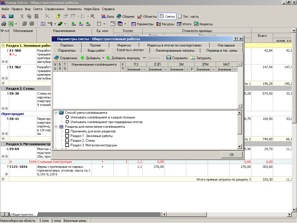Viewport: 297px width, 223px height.
Task: Collapse Разделы для начисления коэффициента node
Action: (56, 127)
